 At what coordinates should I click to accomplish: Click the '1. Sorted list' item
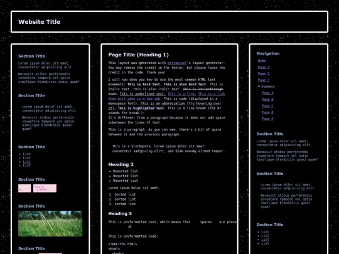click(x=122, y=194)
